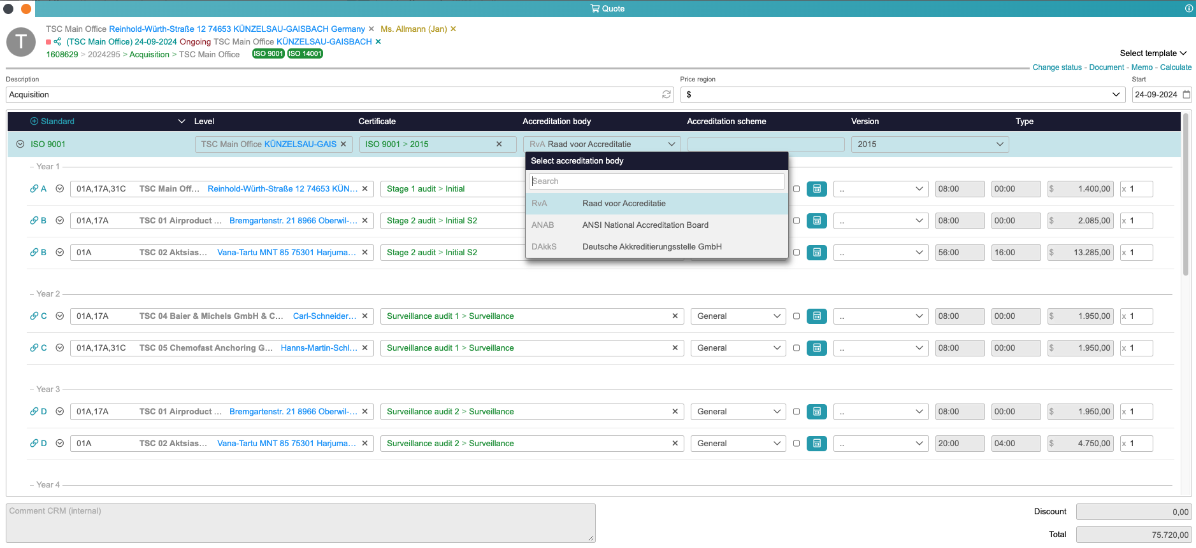Click share icon before TSC Main Office 24-09-2024
This screenshot has height=548, width=1196.
point(57,42)
